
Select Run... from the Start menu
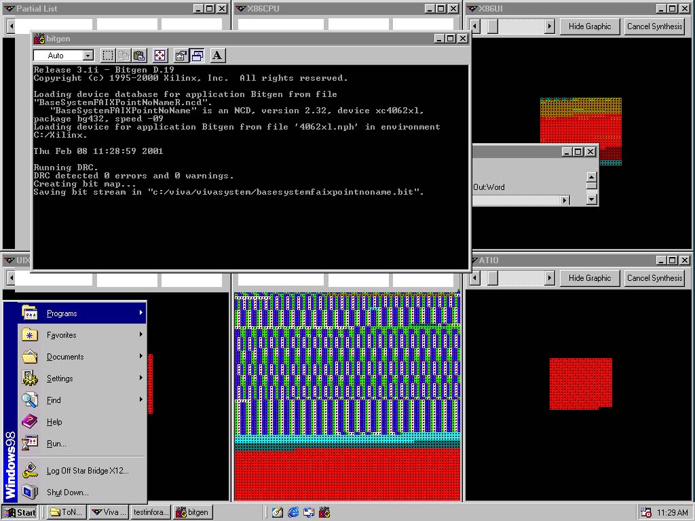point(56,444)
